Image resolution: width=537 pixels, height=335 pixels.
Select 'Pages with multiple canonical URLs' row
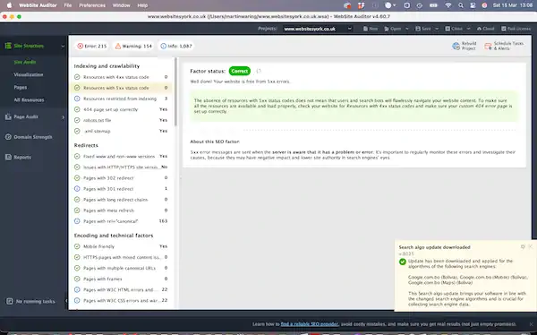(x=121, y=268)
